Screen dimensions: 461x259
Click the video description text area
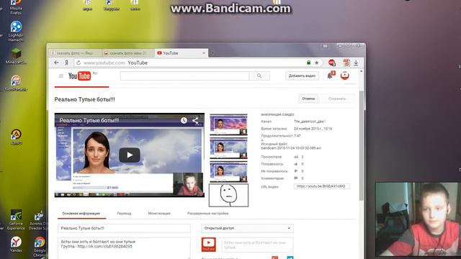tap(124, 247)
